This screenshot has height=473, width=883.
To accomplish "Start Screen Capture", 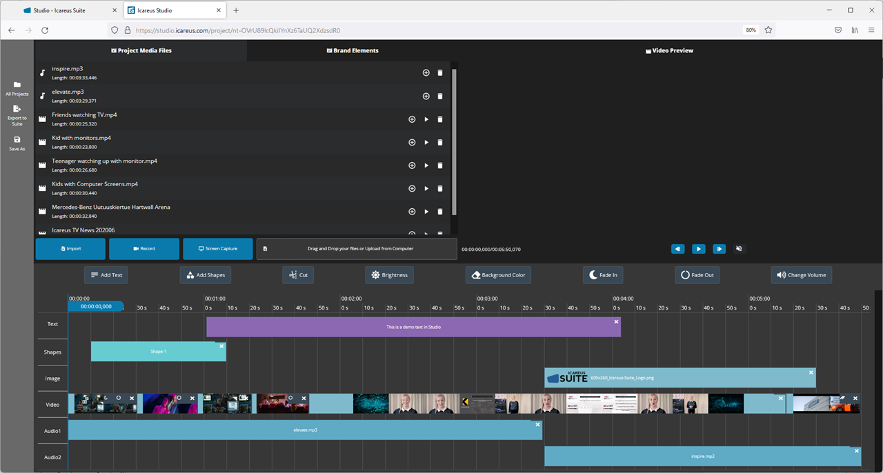I will click(x=218, y=248).
